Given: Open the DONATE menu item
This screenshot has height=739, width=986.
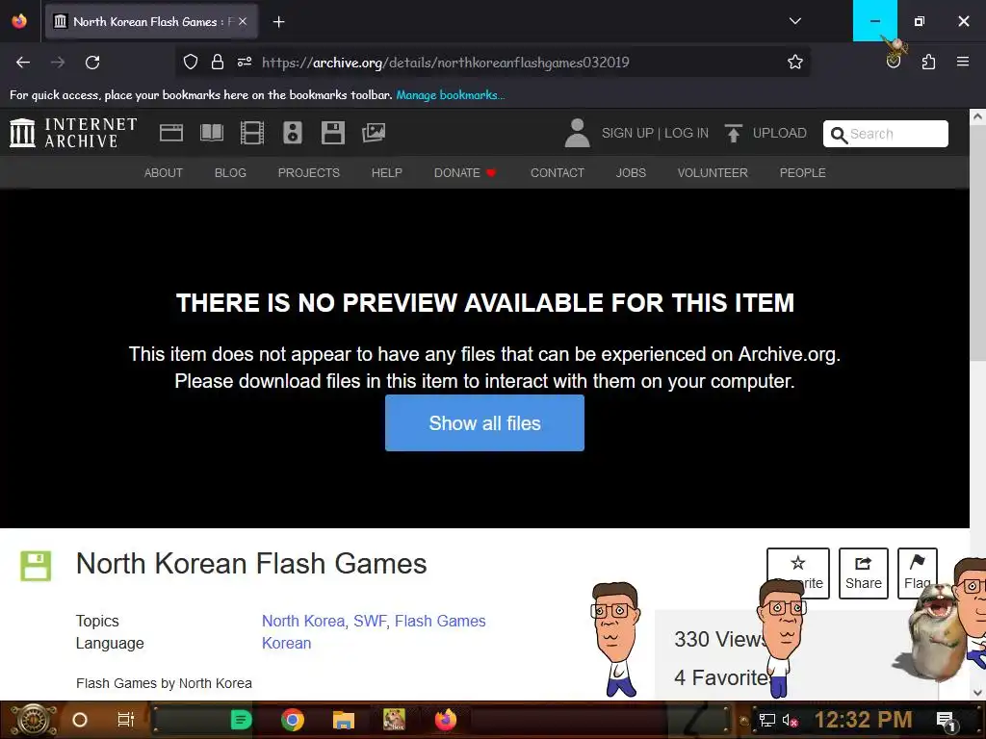Looking at the screenshot, I should point(465,173).
